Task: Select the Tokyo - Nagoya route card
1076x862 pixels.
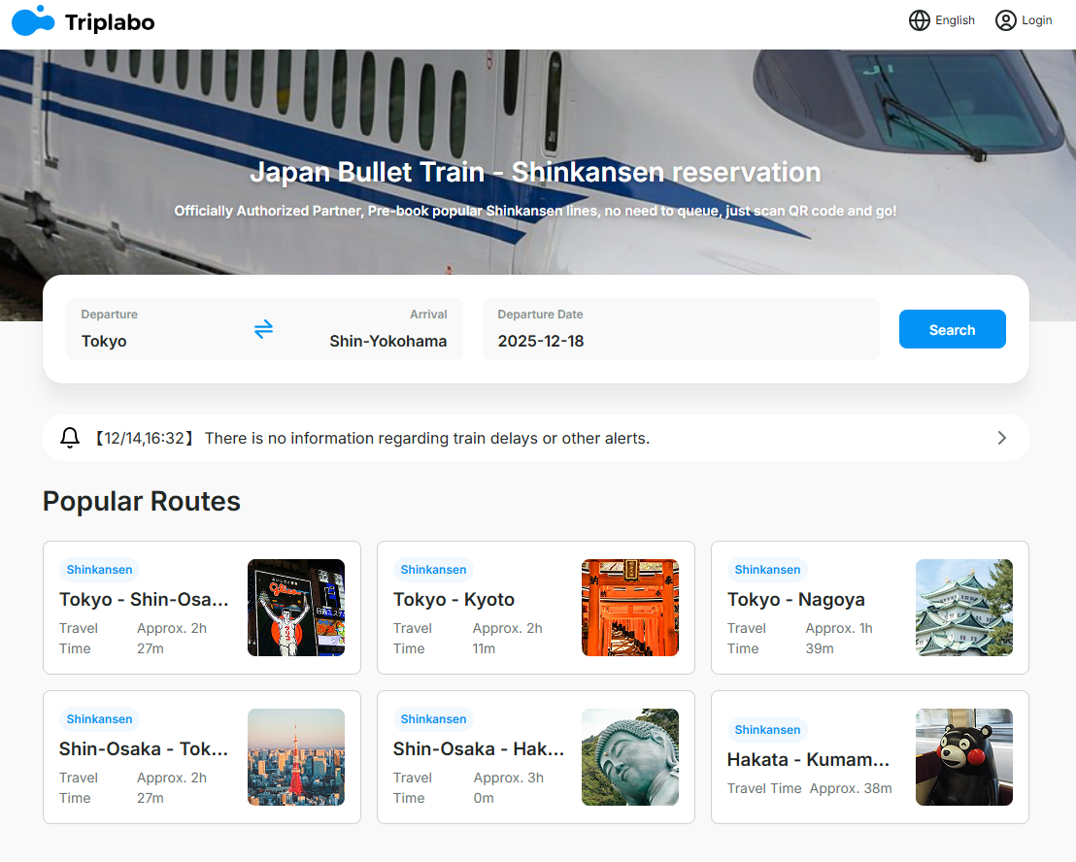Action: [x=869, y=608]
